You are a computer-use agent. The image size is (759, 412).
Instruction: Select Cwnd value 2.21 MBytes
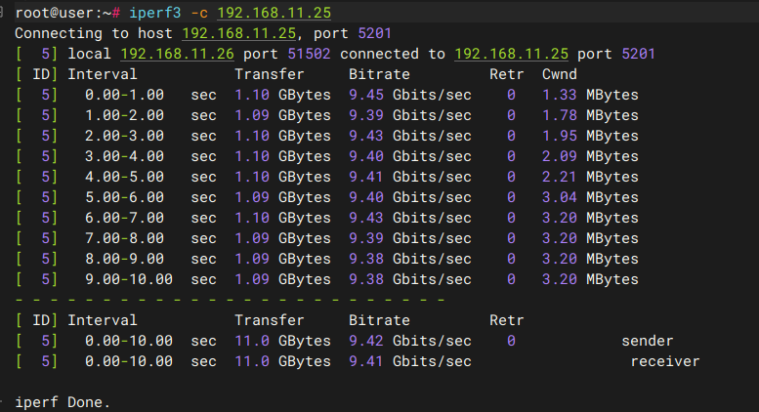[x=590, y=177]
